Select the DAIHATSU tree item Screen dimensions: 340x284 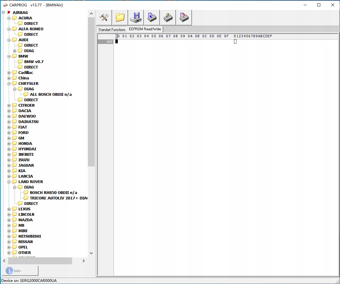click(28, 122)
